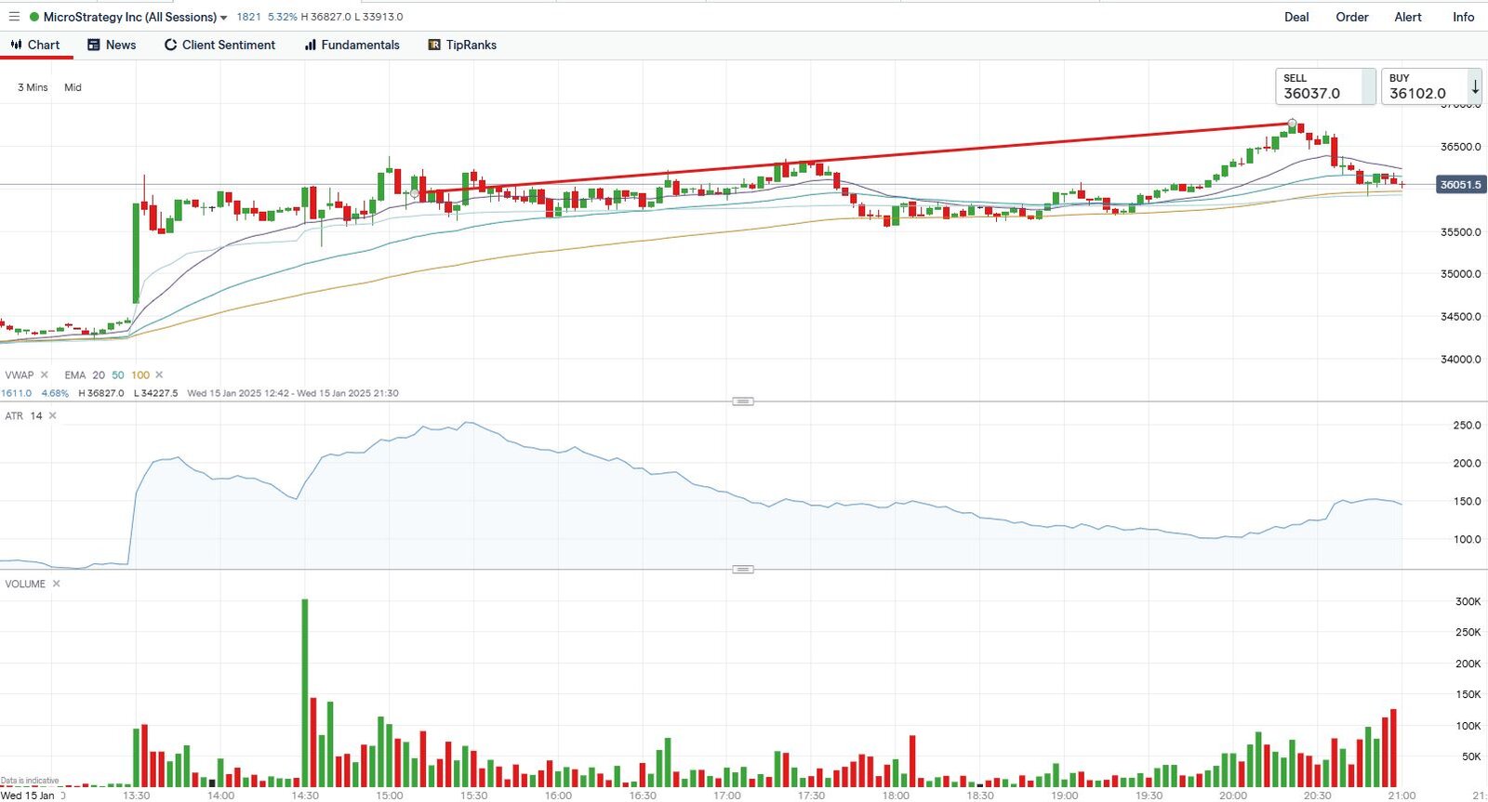Open the Client Sentiment tab
Viewport: 1488px width, 802px height.
click(x=219, y=45)
